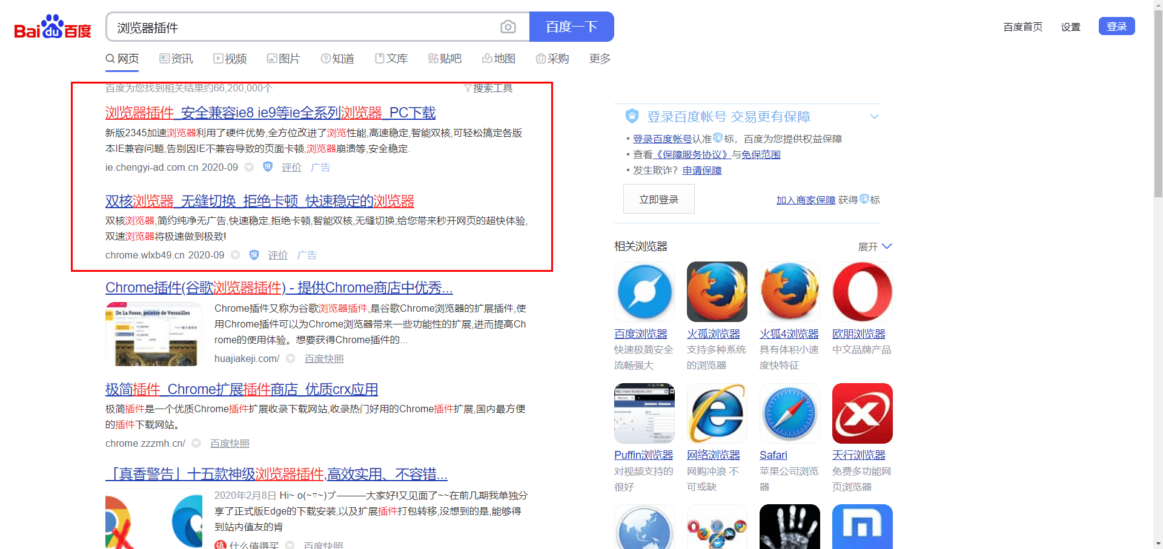Click the blue Maxthon browser icon in the bottom row
This screenshot has height=549, width=1163.
point(863,527)
